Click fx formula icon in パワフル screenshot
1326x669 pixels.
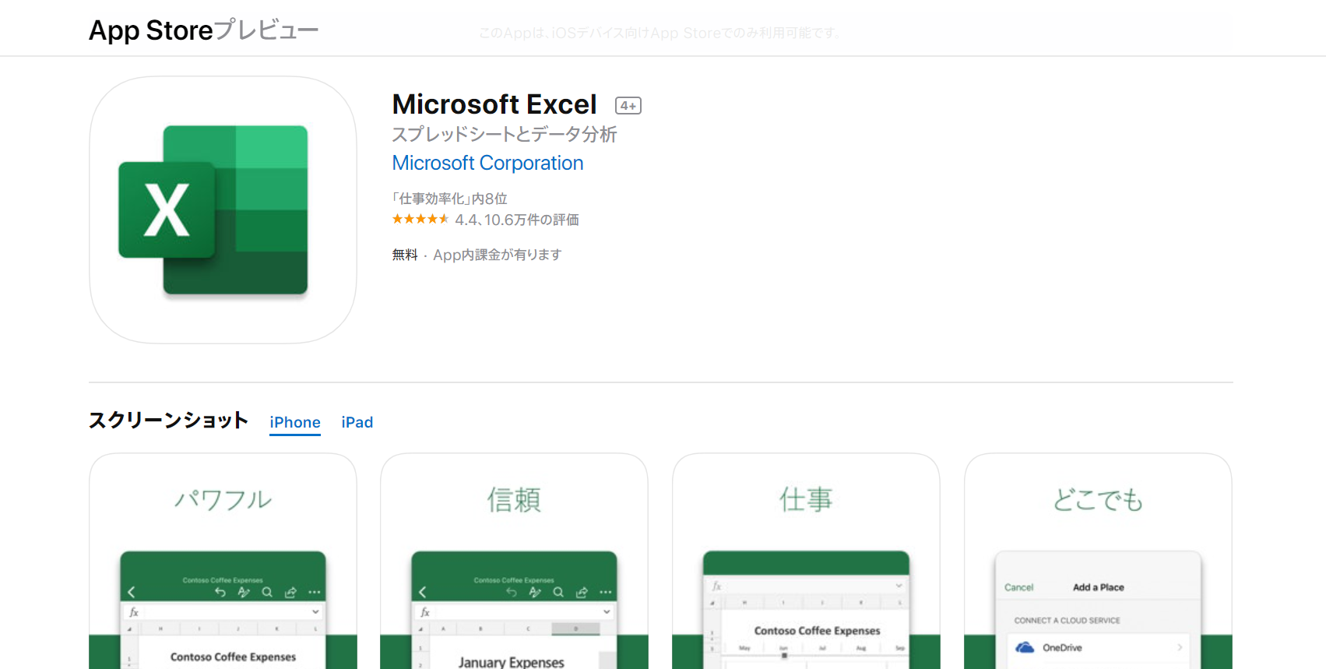coord(134,612)
